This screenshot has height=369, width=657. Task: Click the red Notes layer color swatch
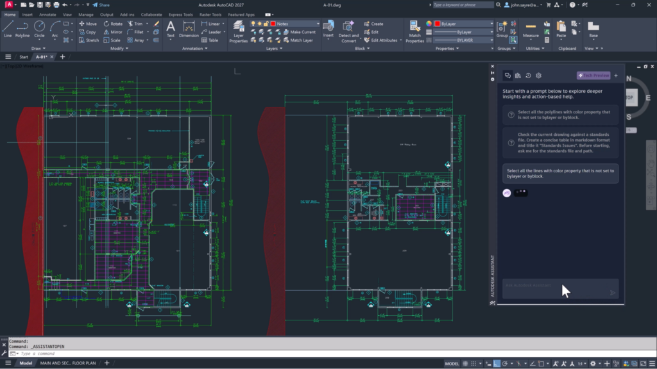[x=273, y=24]
